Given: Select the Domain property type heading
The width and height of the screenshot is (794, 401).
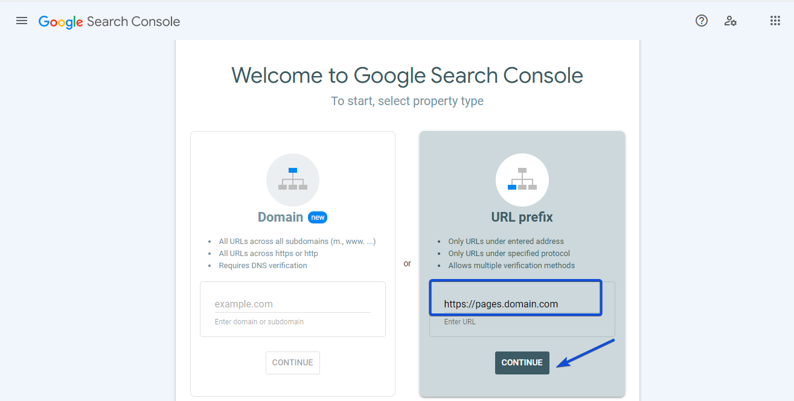Looking at the screenshot, I should (280, 217).
